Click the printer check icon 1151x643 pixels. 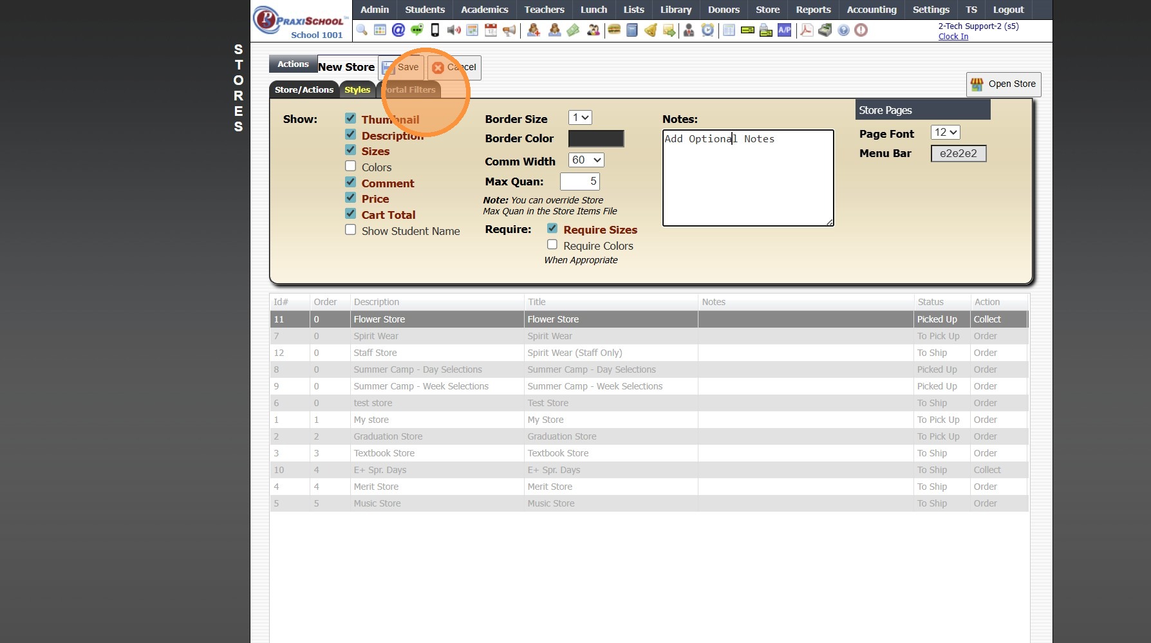[766, 30]
